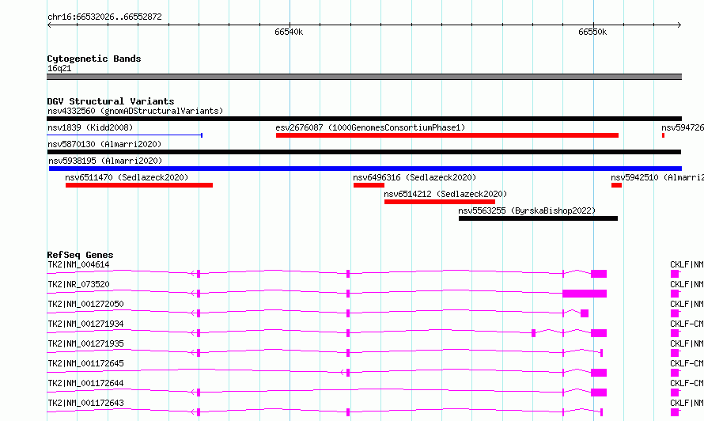Click the strand arrow exon of TK2|NM_001172645
This screenshot has height=421, width=704.
pos(348,373)
